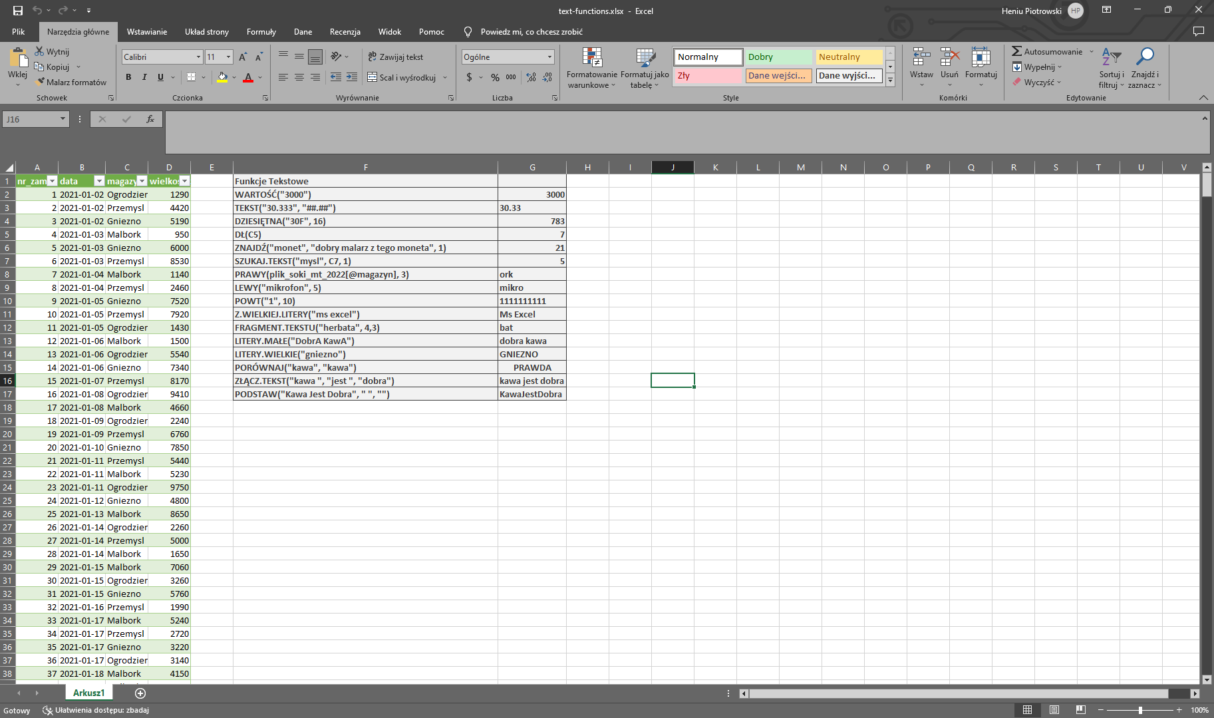The width and height of the screenshot is (1214, 718).
Task: Expand the Ogólne number format dropdown
Action: (549, 57)
